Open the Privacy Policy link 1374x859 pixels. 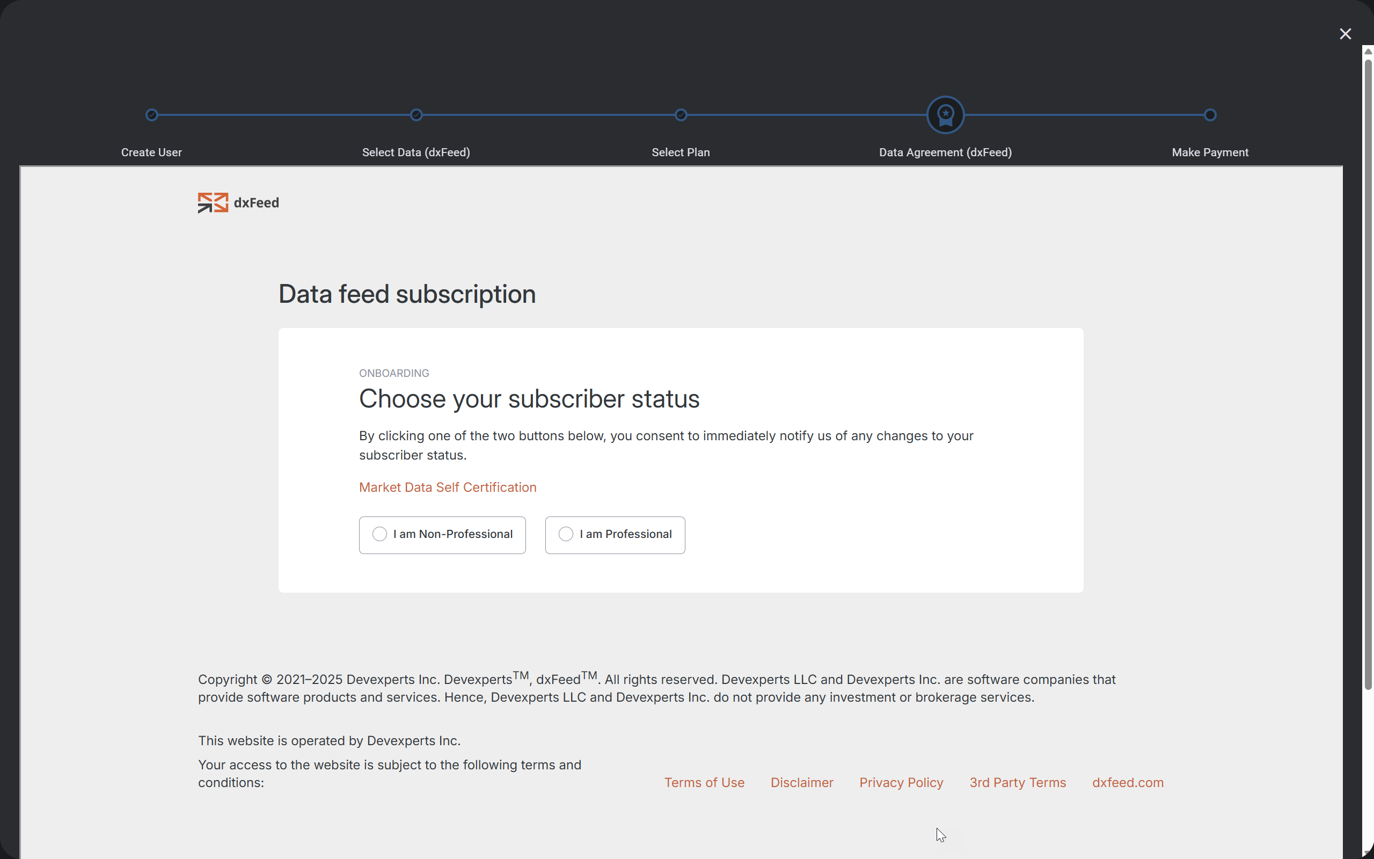(x=901, y=782)
